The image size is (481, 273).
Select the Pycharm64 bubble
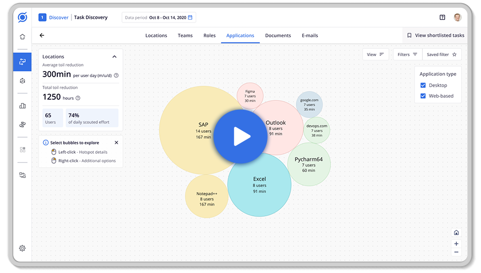[309, 164]
